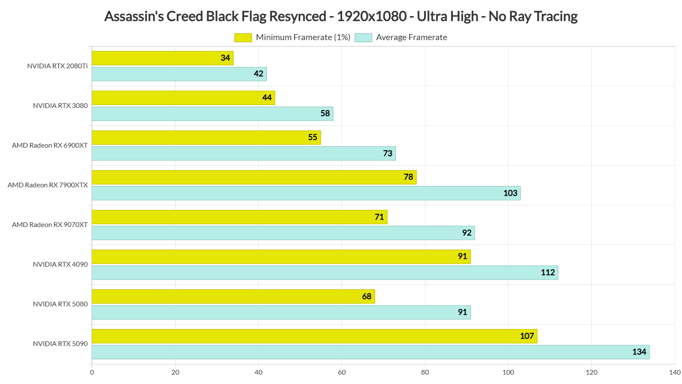
Task: Click the "NVIDIA RTX 2080Ti" axis label
Action: tap(58, 66)
